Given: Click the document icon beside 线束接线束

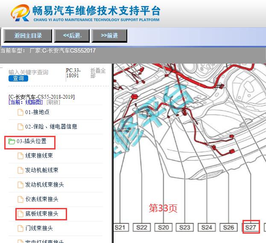Looking at the screenshot, I should (x=20, y=156).
